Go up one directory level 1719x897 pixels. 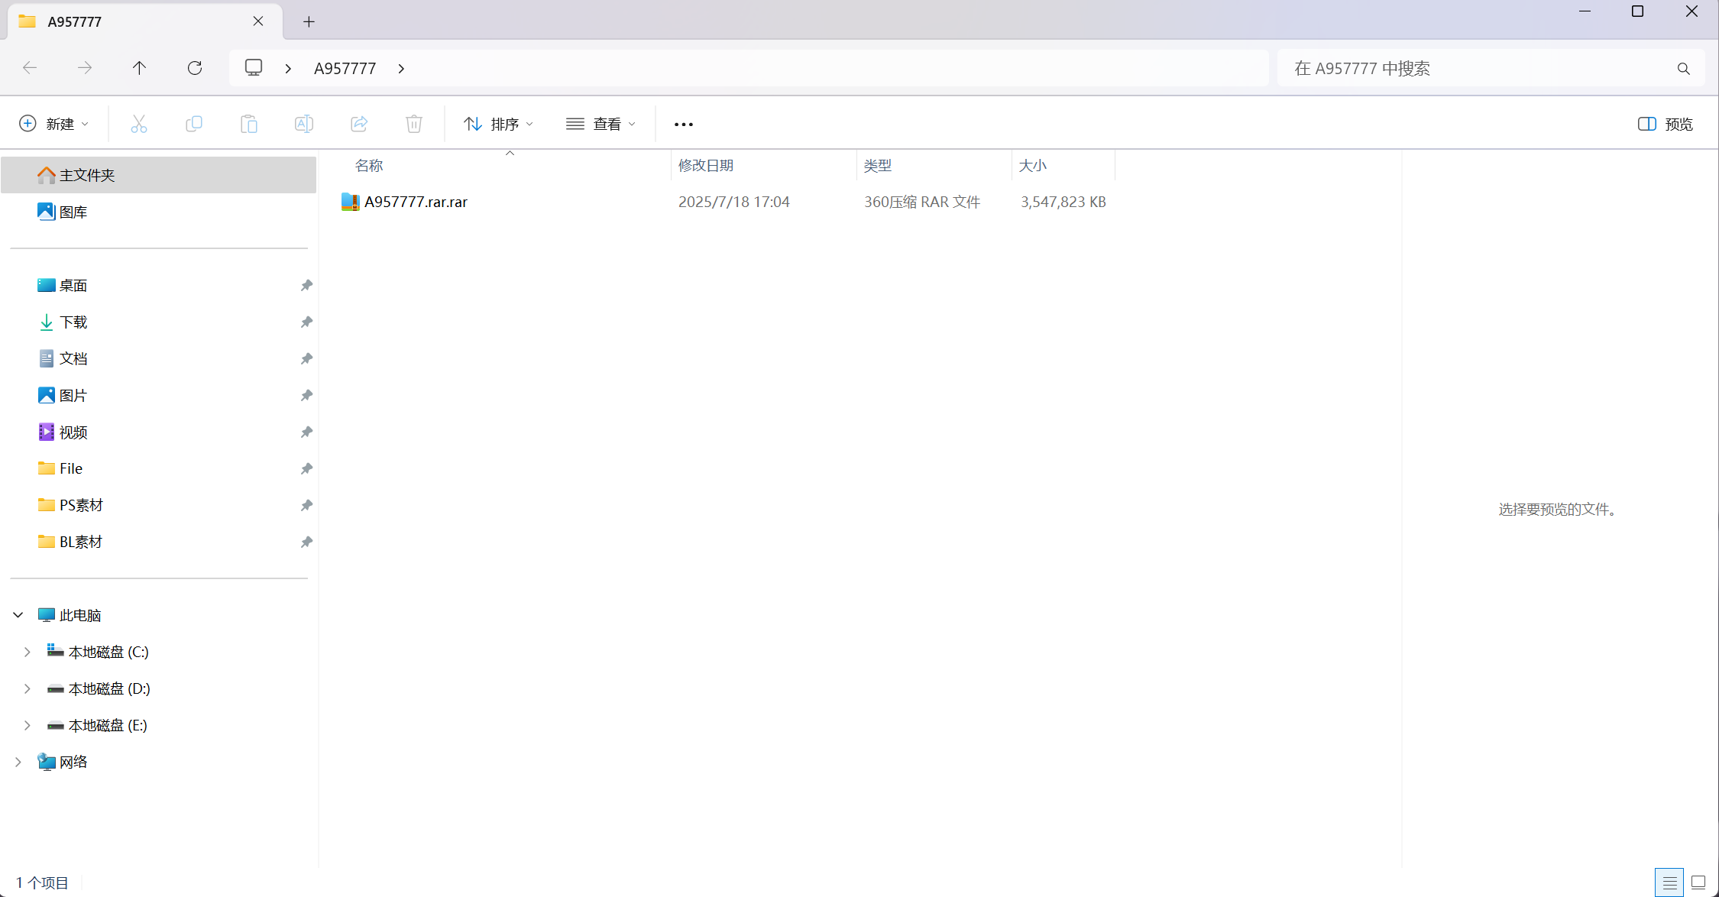pos(139,68)
